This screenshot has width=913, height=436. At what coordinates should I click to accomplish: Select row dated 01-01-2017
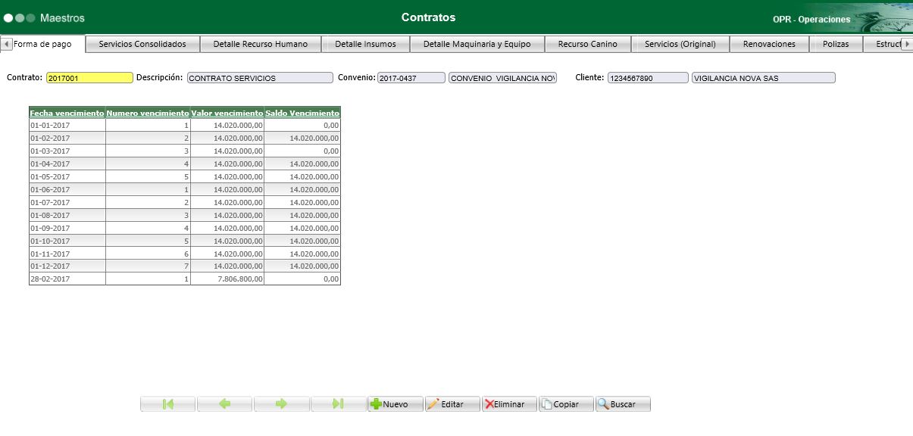185,125
